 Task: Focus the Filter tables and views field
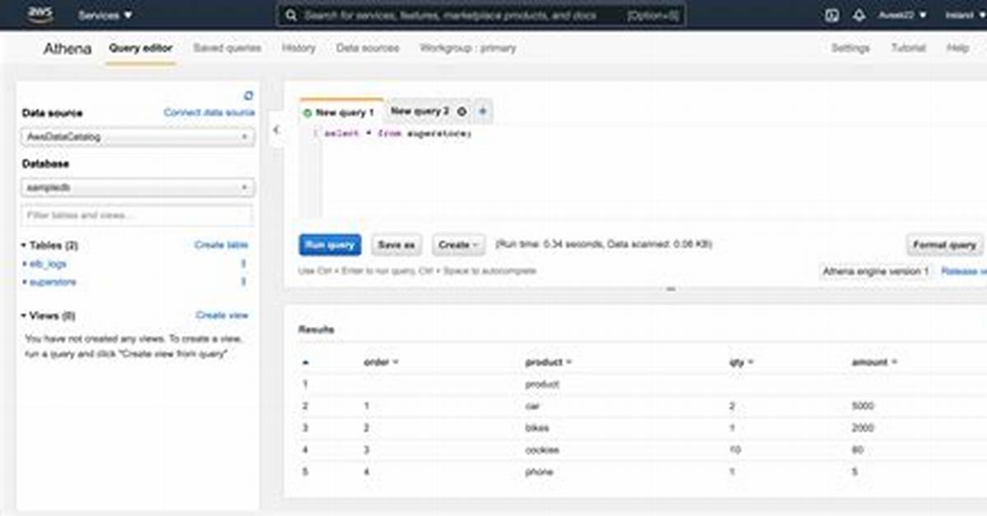click(x=137, y=215)
